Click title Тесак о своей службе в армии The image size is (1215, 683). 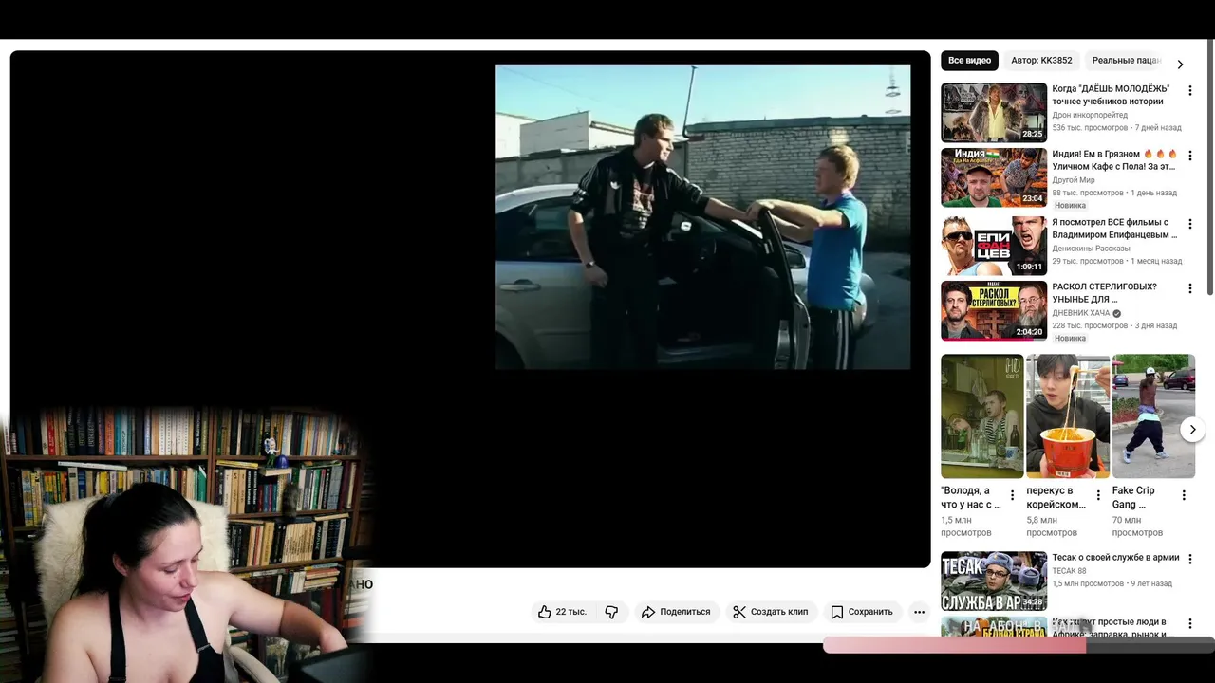pos(1115,558)
